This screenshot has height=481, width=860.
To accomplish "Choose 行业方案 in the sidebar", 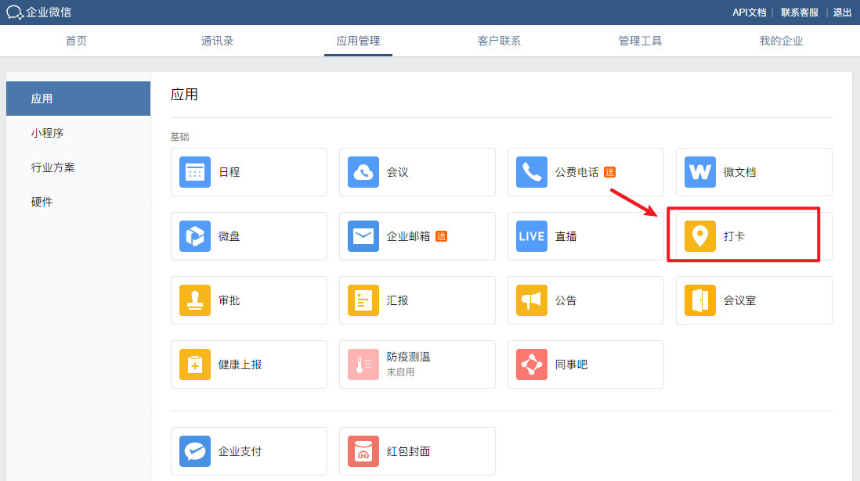I will 52,167.
